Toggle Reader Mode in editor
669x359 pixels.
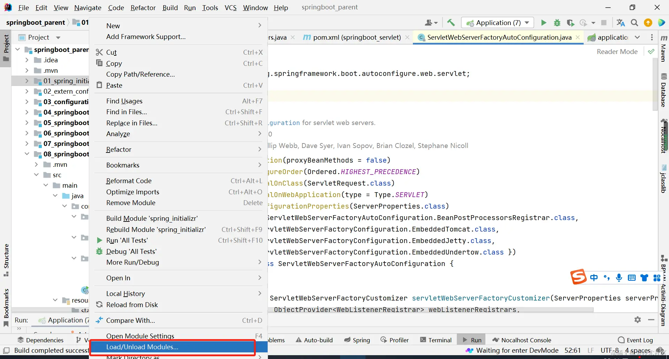[617, 52]
